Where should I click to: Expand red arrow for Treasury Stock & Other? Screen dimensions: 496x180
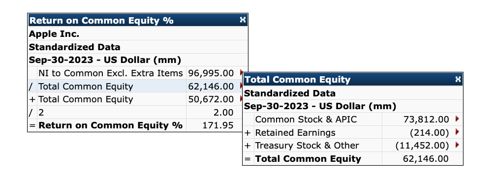click(x=457, y=145)
